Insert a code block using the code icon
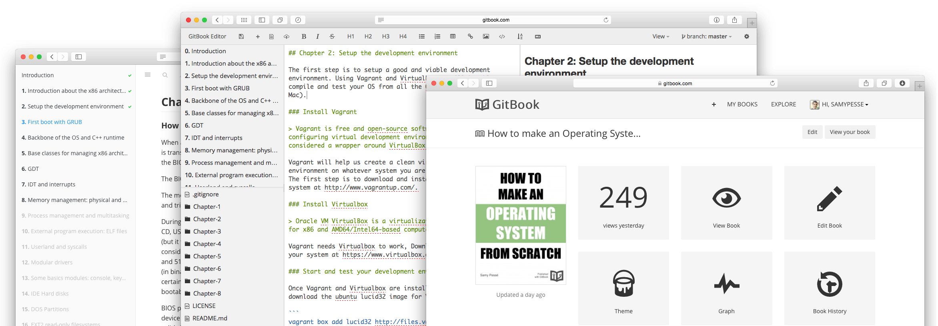Image resolution: width=938 pixels, height=326 pixels. (502, 36)
